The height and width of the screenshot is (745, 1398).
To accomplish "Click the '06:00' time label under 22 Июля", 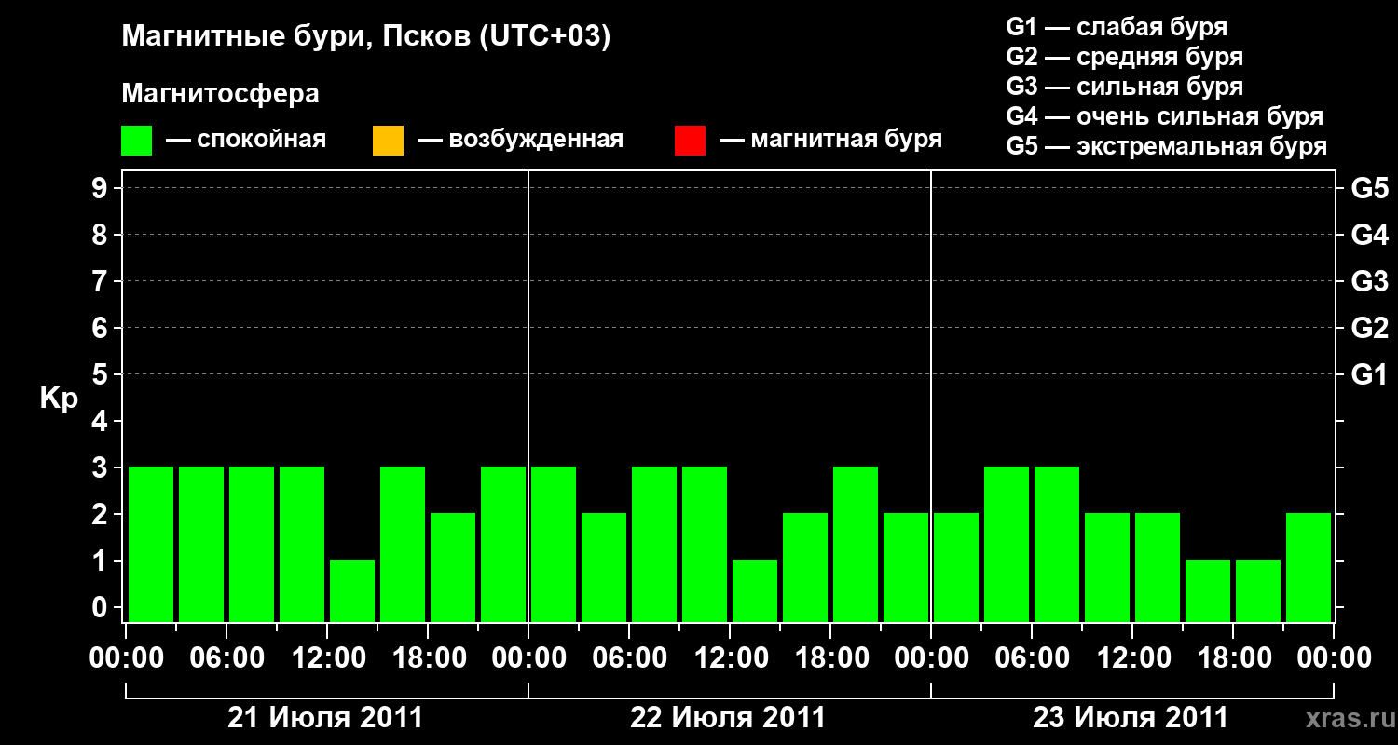I will tap(629, 658).
